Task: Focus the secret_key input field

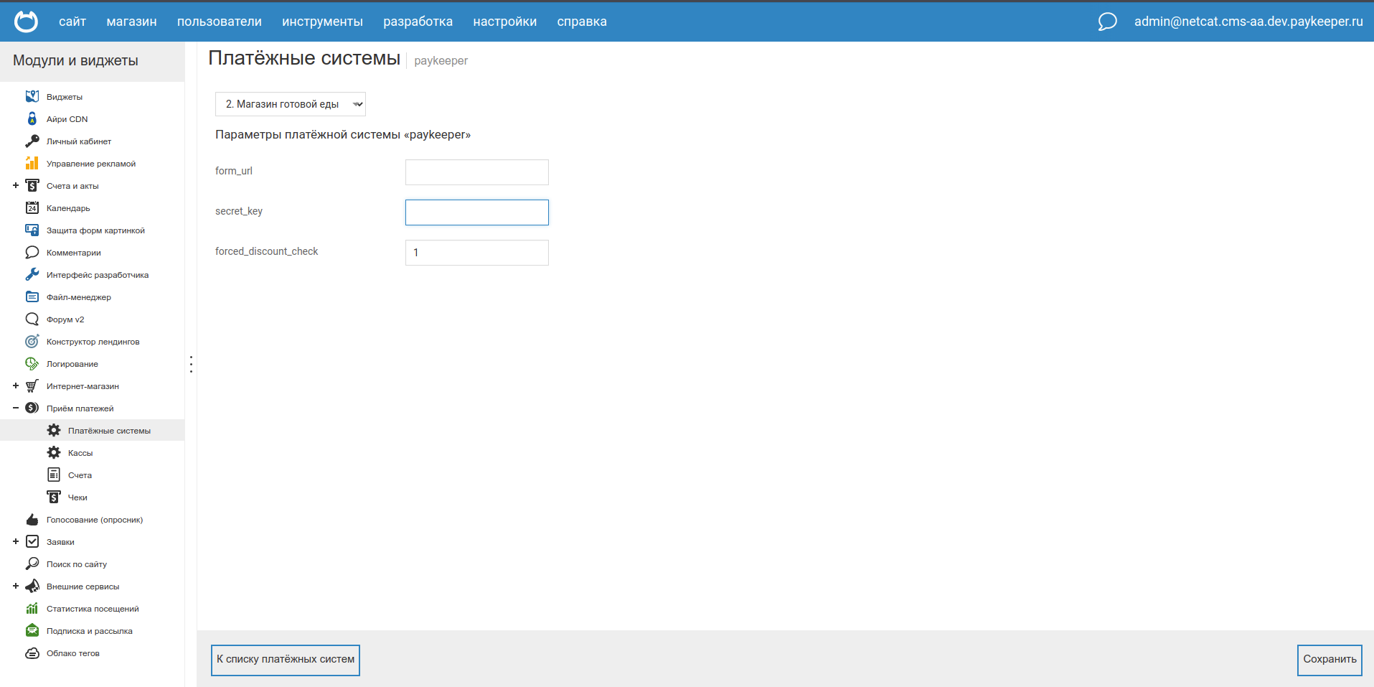Action: coord(477,212)
